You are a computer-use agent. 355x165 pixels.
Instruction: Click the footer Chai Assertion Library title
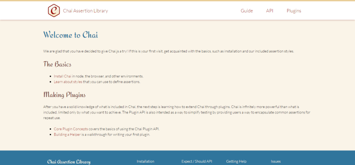pyautogui.click(x=69, y=162)
